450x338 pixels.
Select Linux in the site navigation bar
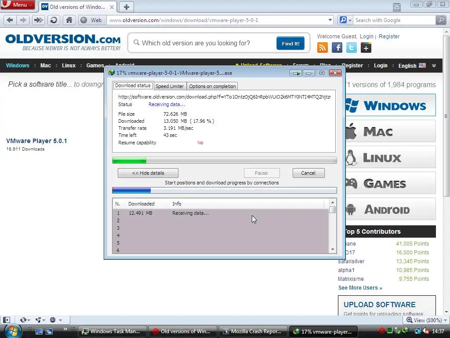pyautogui.click(x=69, y=66)
